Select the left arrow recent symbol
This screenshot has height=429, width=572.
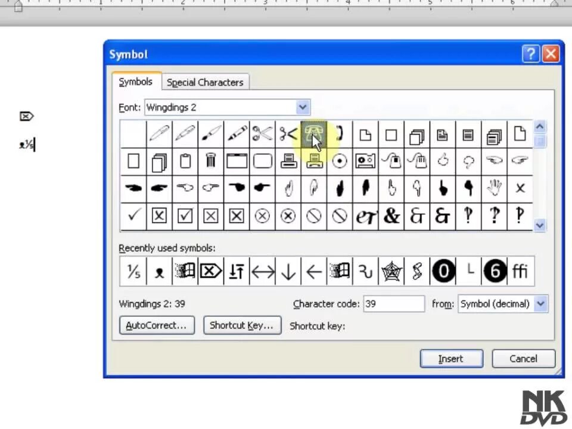[314, 272]
